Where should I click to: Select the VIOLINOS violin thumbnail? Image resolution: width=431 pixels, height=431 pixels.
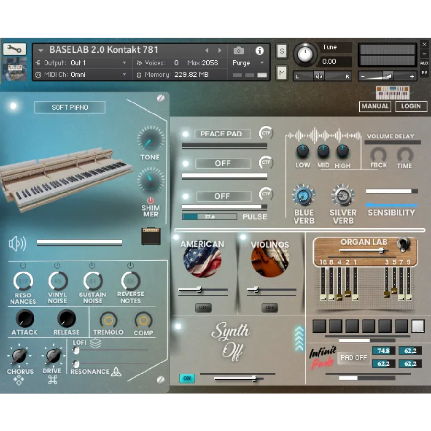pyautogui.click(x=270, y=260)
